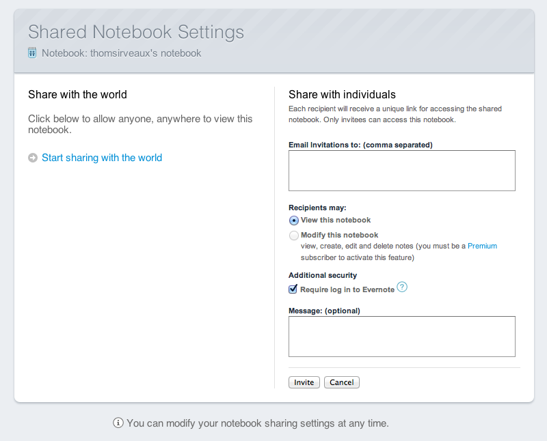Open the help question mark icon
The height and width of the screenshot is (441, 547).
point(402,287)
